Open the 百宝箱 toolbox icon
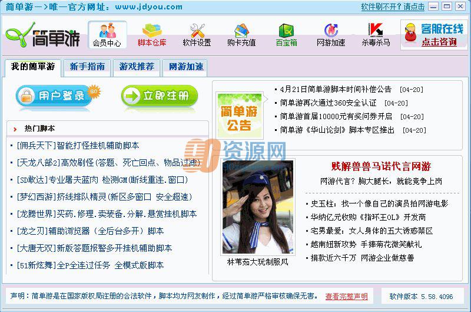Image resolution: width=471 pixels, height=312 pixels. coord(286,35)
